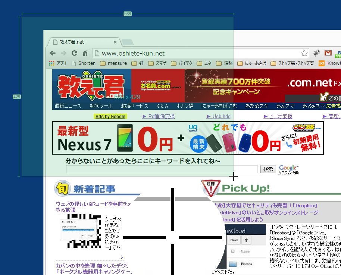Screen dimensions: 341x275
Task: Reload the oshiete-kun.net page
Action: tap(74, 53)
